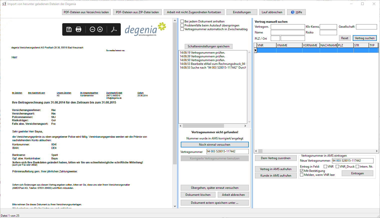380x218 pixels.
Task: Click the 'Datei 1 von 25' status text
Action: pyautogui.click(x=10, y=216)
